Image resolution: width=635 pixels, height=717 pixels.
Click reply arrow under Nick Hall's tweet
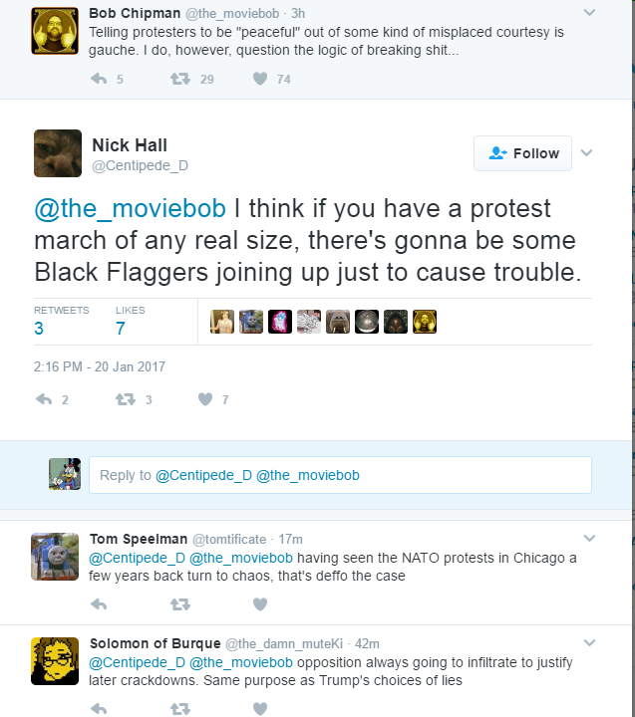[x=44, y=399]
